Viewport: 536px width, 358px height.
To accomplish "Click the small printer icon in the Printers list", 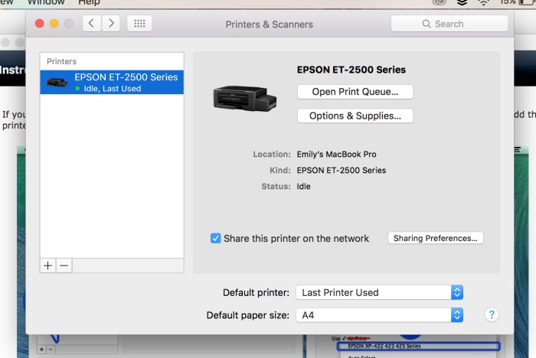I will click(57, 83).
